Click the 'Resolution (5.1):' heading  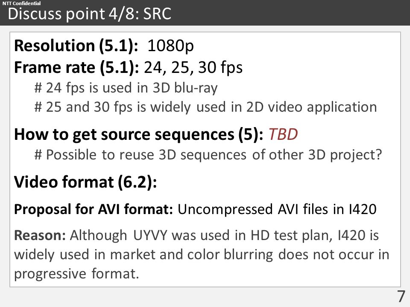pos(76,46)
